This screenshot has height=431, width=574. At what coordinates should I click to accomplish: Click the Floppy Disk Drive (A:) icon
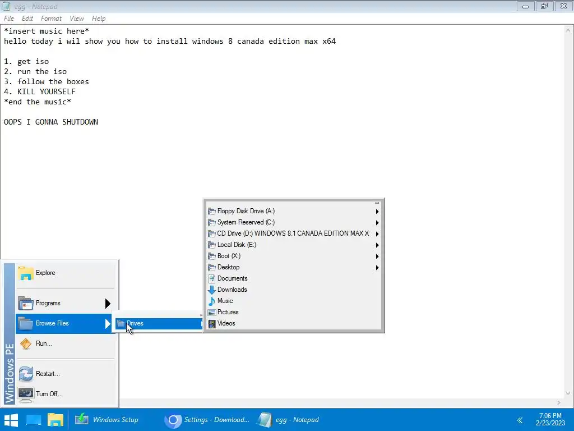[211, 211]
